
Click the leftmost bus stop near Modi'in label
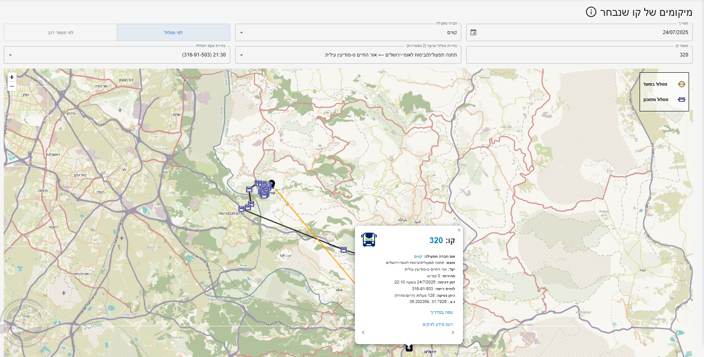click(x=241, y=209)
